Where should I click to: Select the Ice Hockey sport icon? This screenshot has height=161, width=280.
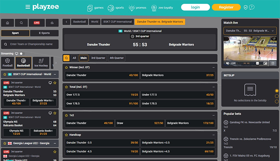[x=41, y=62]
